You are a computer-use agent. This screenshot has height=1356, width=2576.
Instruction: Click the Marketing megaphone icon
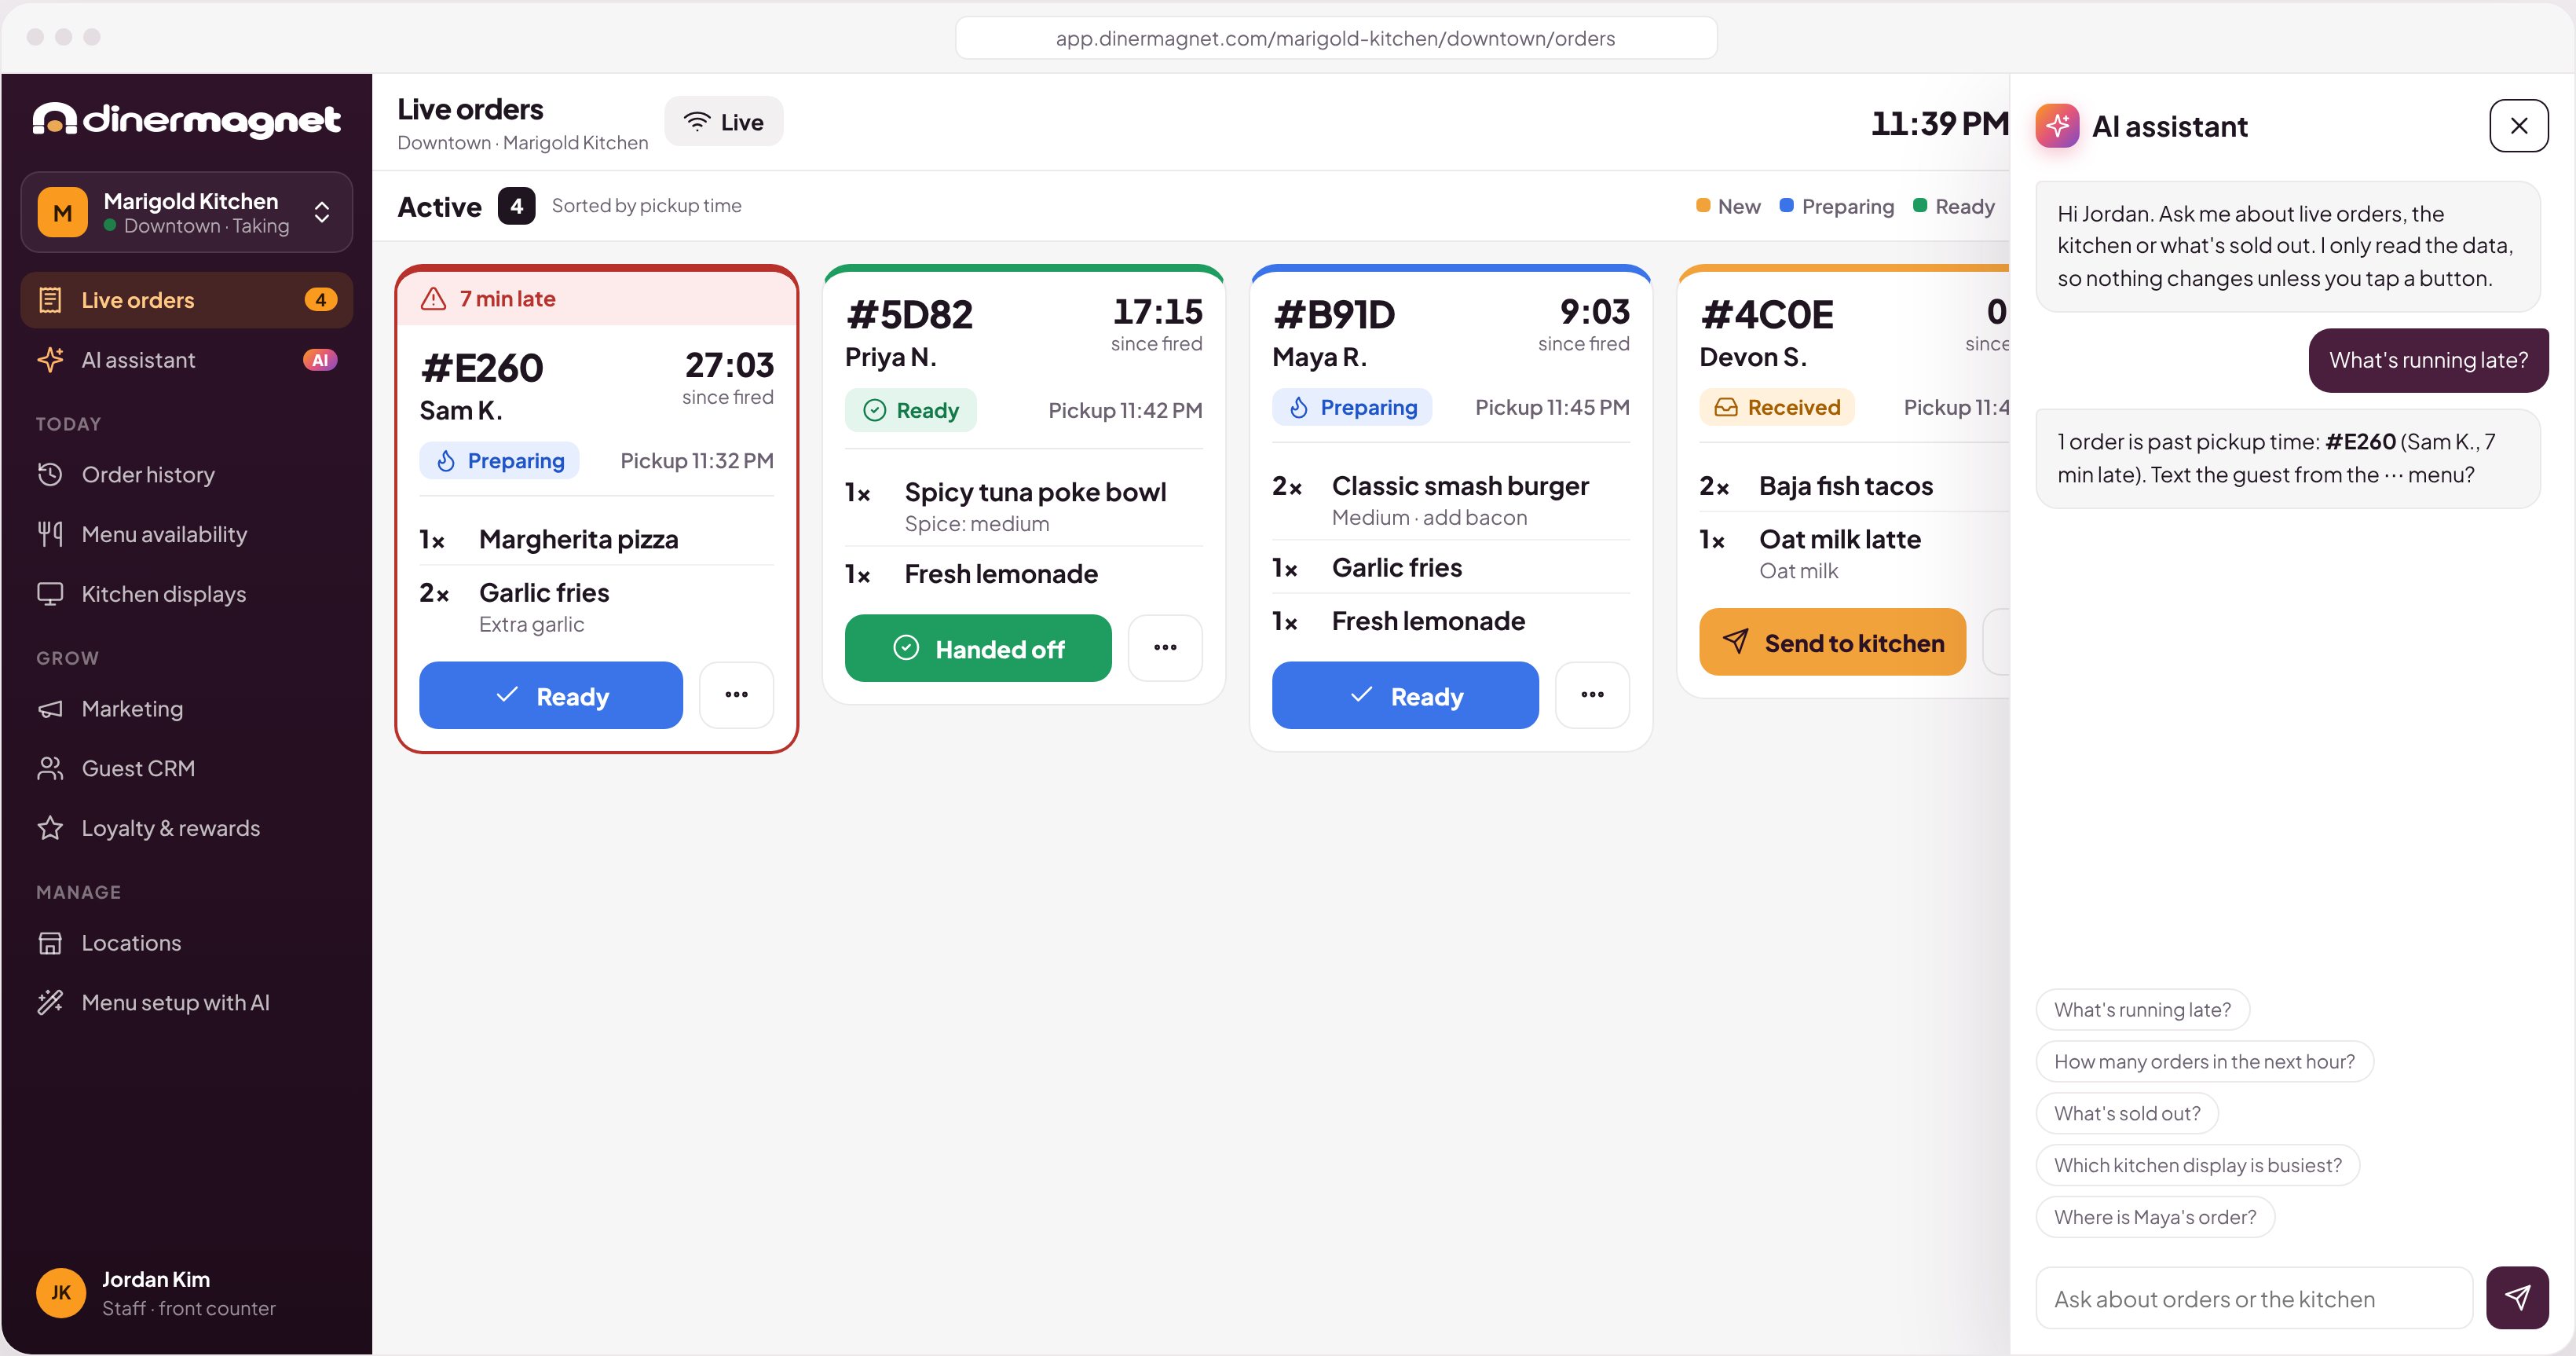(x=50, y=709)
